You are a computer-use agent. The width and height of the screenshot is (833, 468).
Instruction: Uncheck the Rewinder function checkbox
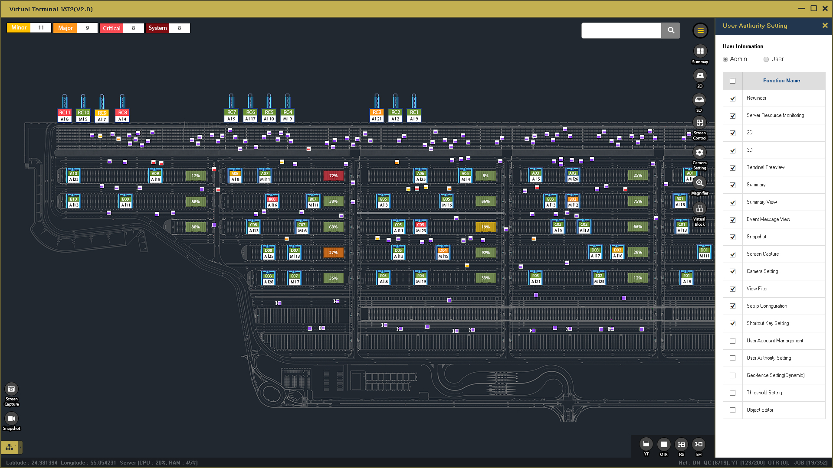732,98
